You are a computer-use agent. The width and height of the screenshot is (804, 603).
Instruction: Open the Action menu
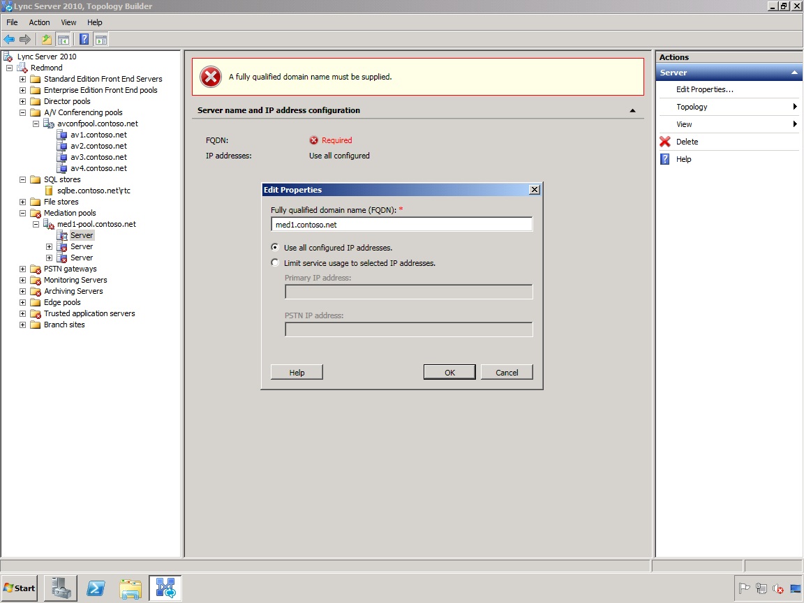coord(40,22)
